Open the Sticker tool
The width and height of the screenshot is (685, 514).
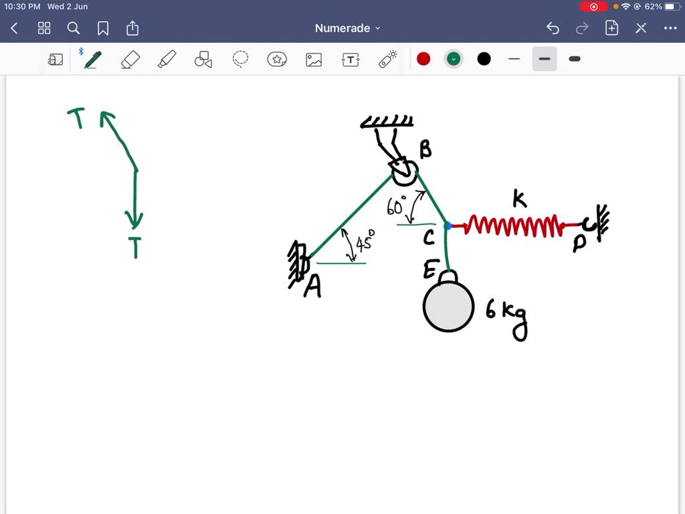[x=277, y=59]
